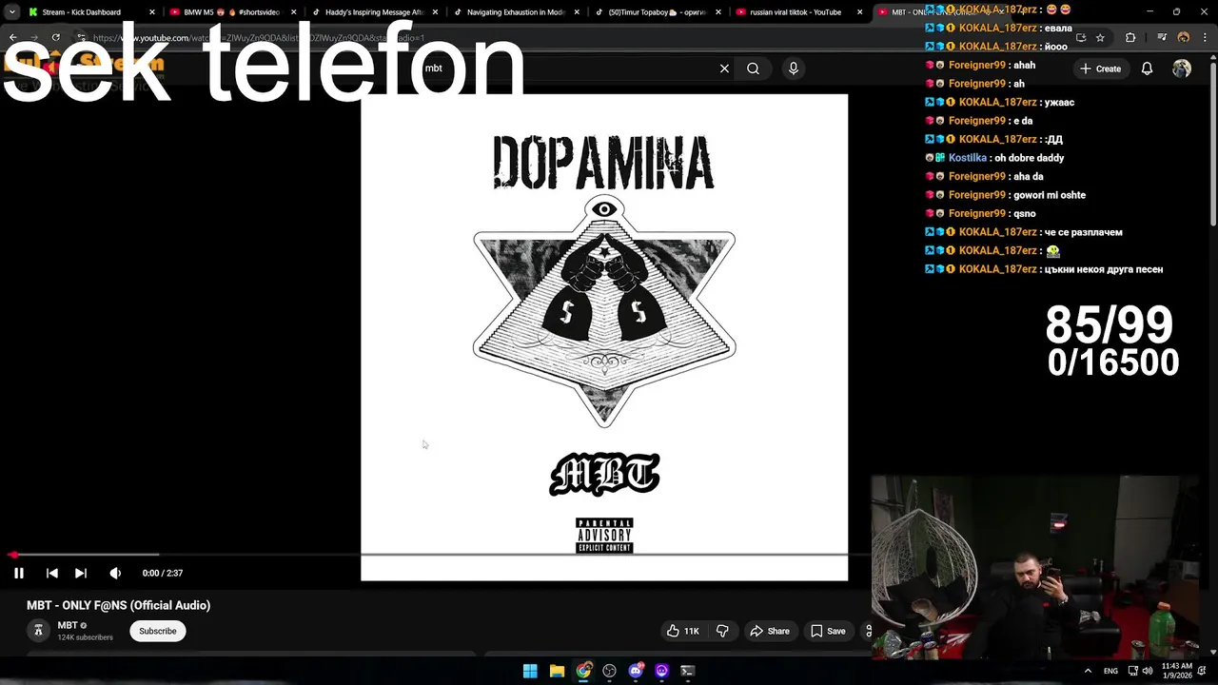Click the DOPAMINA album cover video
The image size is (1218, 685).
[x=604, y=337]
